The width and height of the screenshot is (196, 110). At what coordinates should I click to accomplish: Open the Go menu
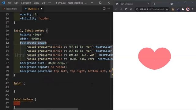coord(43,3)
